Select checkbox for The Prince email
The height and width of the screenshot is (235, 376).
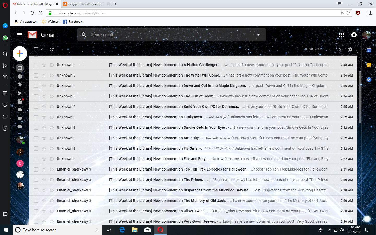36,180
